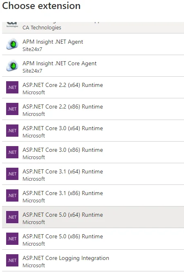
Task: Click the APM Insight .NET Core Agent icon
Action: [12, 66]
